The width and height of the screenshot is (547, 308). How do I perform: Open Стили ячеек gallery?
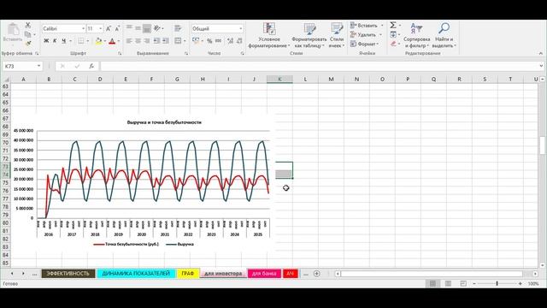[x=337, y=35]
